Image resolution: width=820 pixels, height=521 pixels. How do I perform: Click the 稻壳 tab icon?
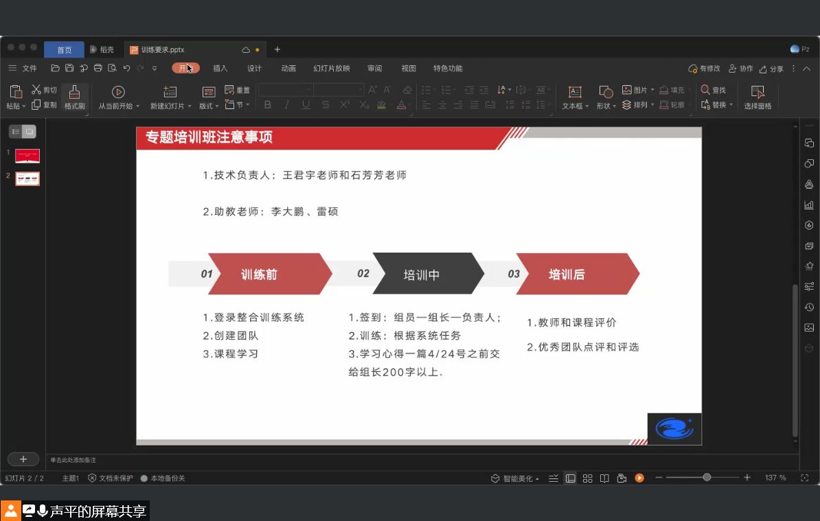tap(93, 49)
